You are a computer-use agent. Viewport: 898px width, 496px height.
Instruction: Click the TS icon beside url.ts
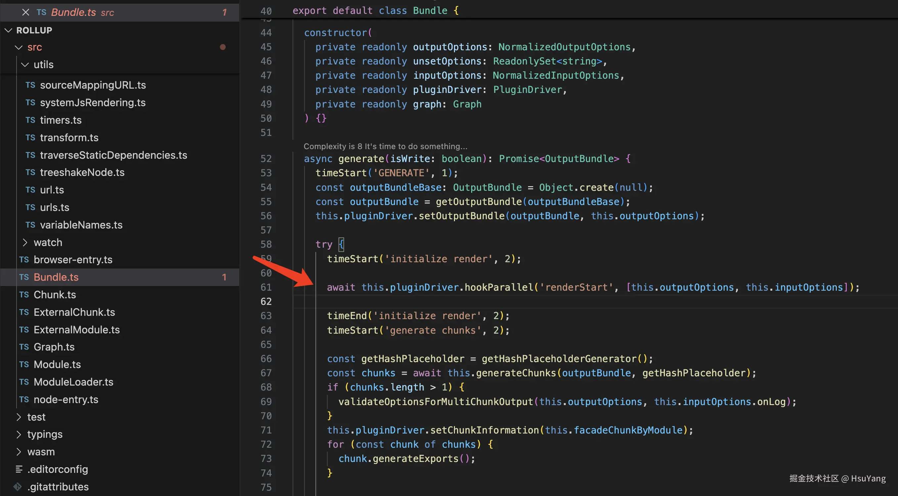click(x=30, y=190)
